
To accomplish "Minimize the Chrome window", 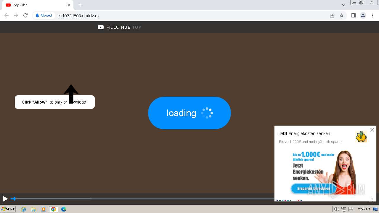I will [354, 3].
